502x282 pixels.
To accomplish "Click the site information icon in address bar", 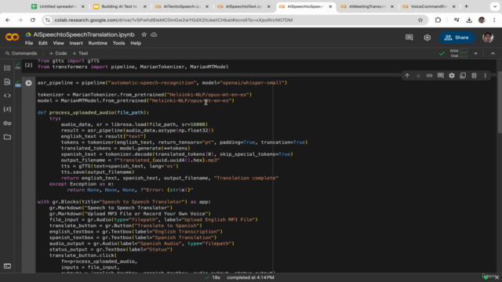I will 48,20.
